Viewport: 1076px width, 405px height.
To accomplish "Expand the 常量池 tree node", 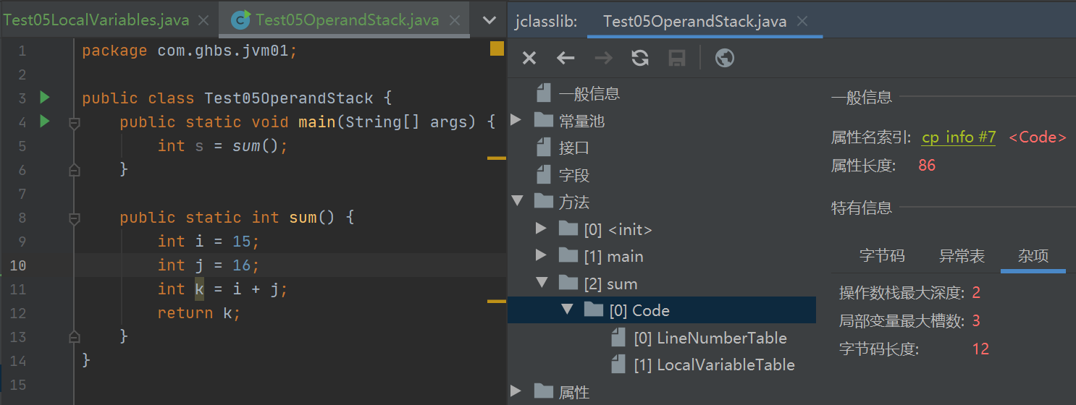I will (516, 120).
